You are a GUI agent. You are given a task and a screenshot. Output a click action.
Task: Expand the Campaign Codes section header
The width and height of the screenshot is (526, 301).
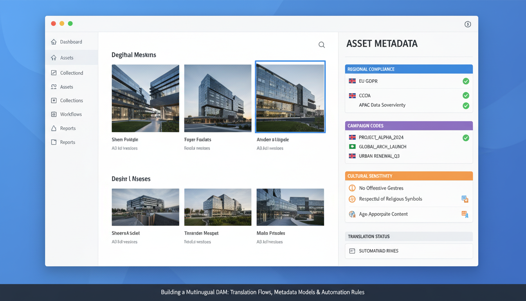[409, 125]
